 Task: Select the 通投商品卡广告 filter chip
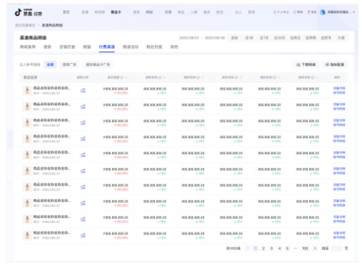pyautogui.click(x=98, y=65)
